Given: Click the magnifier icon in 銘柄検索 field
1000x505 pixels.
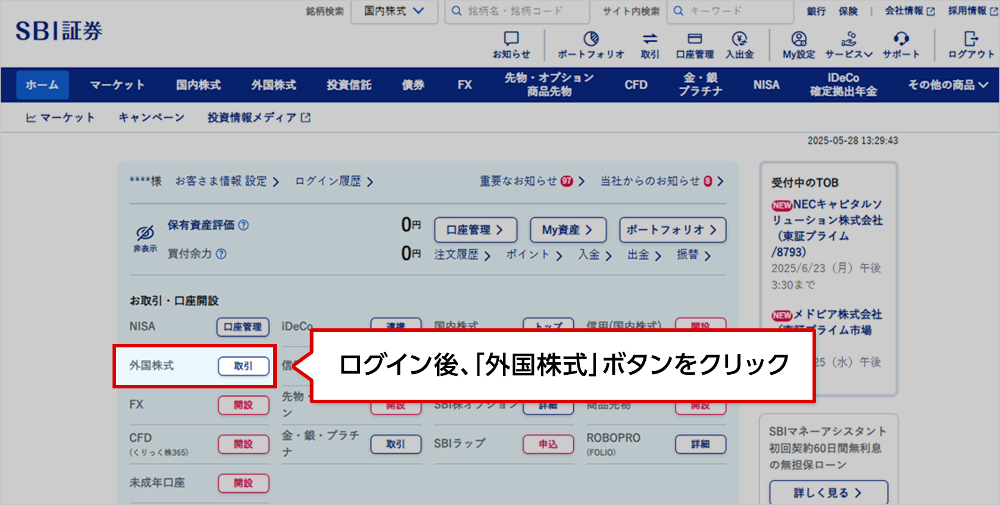Looking at the screenshot, I should pos(457,11).
